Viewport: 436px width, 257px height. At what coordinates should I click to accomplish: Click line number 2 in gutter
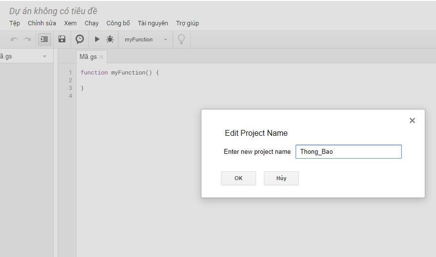click(x=70, y=80)
